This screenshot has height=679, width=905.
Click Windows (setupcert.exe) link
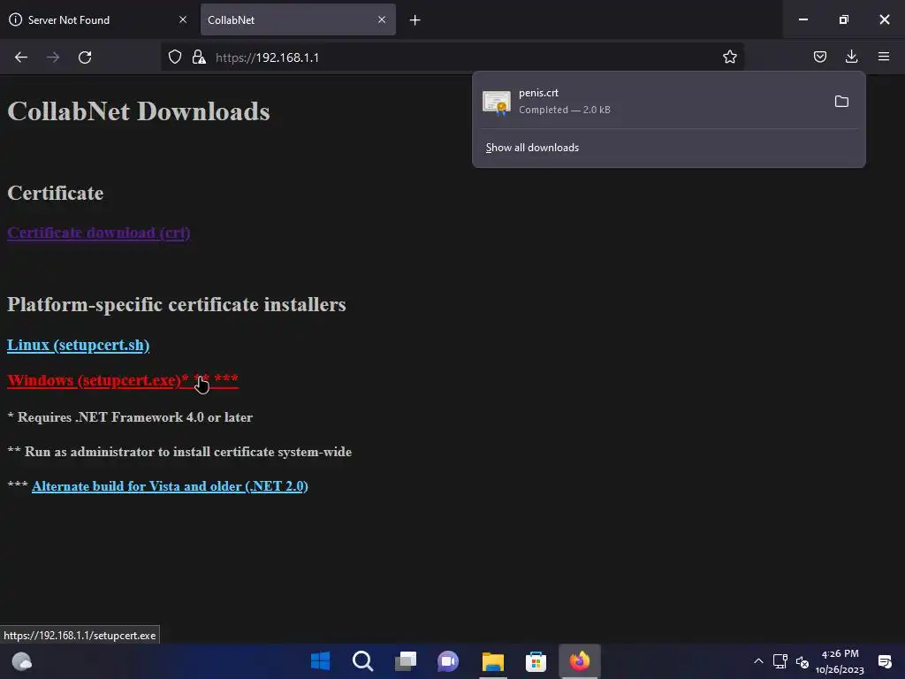123,380
